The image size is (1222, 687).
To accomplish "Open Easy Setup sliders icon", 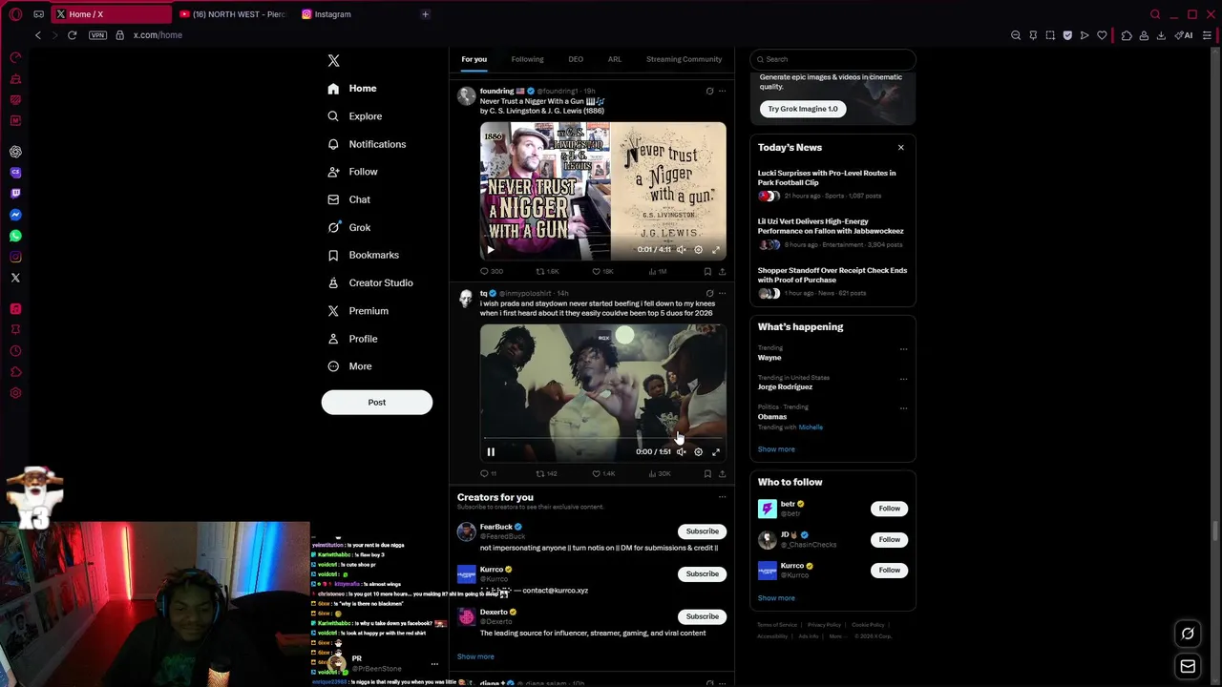I will [1207, 35].
